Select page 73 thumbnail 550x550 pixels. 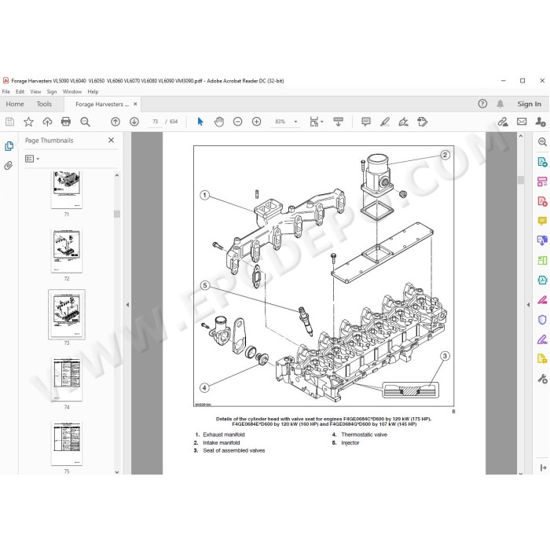coord(67,314)
